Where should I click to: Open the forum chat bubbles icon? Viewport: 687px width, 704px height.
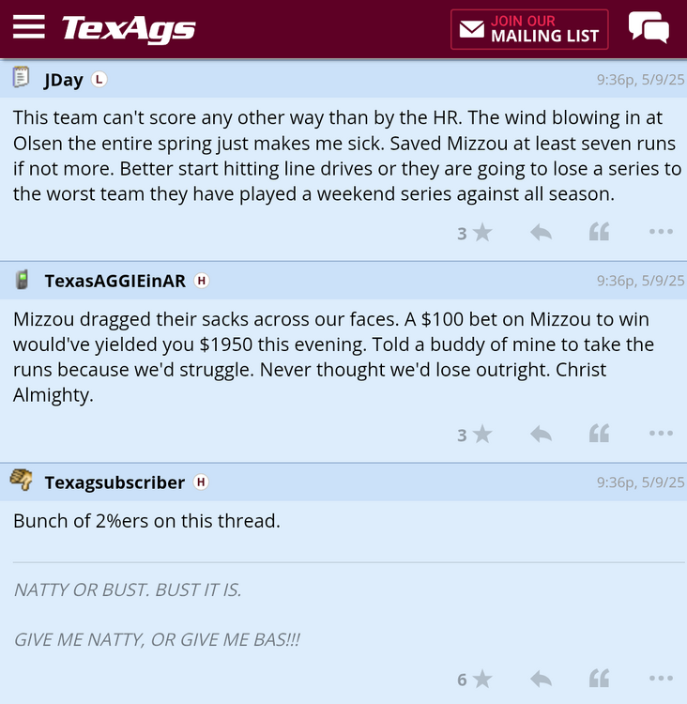pyautogui.click(x=649, y=28)
